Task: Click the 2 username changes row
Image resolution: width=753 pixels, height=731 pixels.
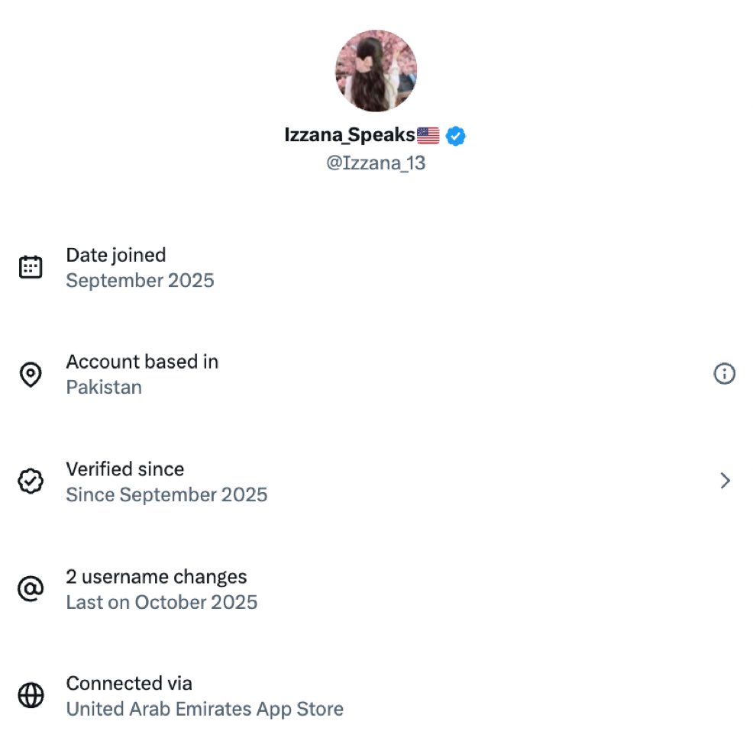Action: [157, 576]
